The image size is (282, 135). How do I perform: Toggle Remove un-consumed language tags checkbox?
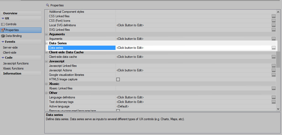pos(118,110)
